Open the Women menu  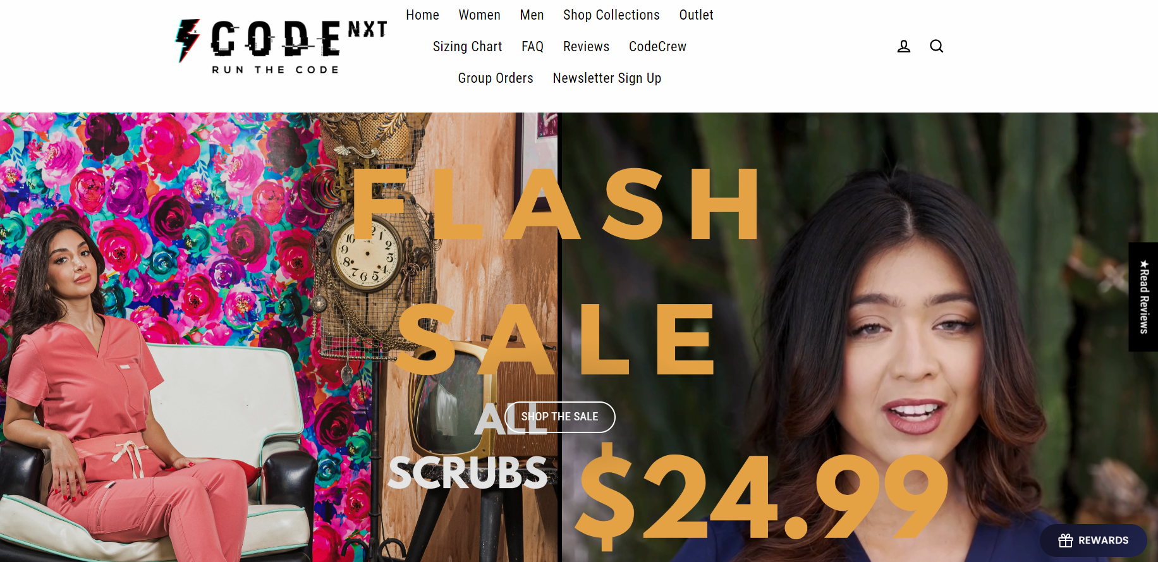[x=479, y=15]
